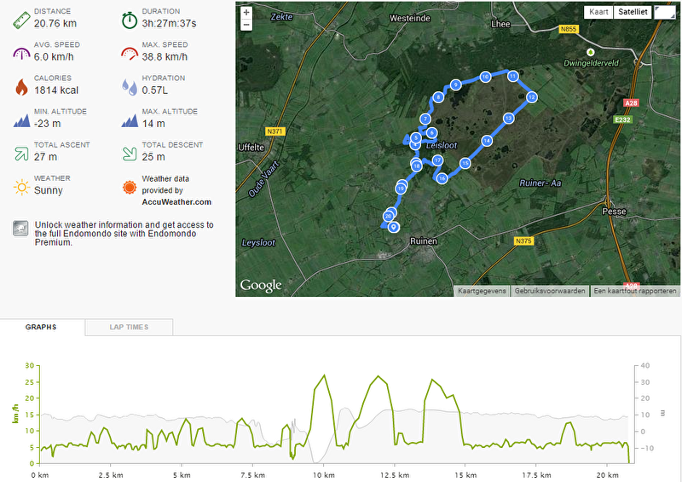Click the hydration water drops icon

[x=130, y=87]
